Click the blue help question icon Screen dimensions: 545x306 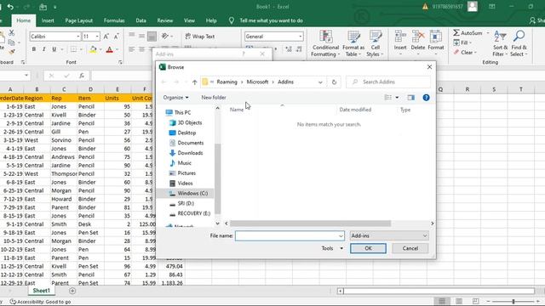point(426,98)
